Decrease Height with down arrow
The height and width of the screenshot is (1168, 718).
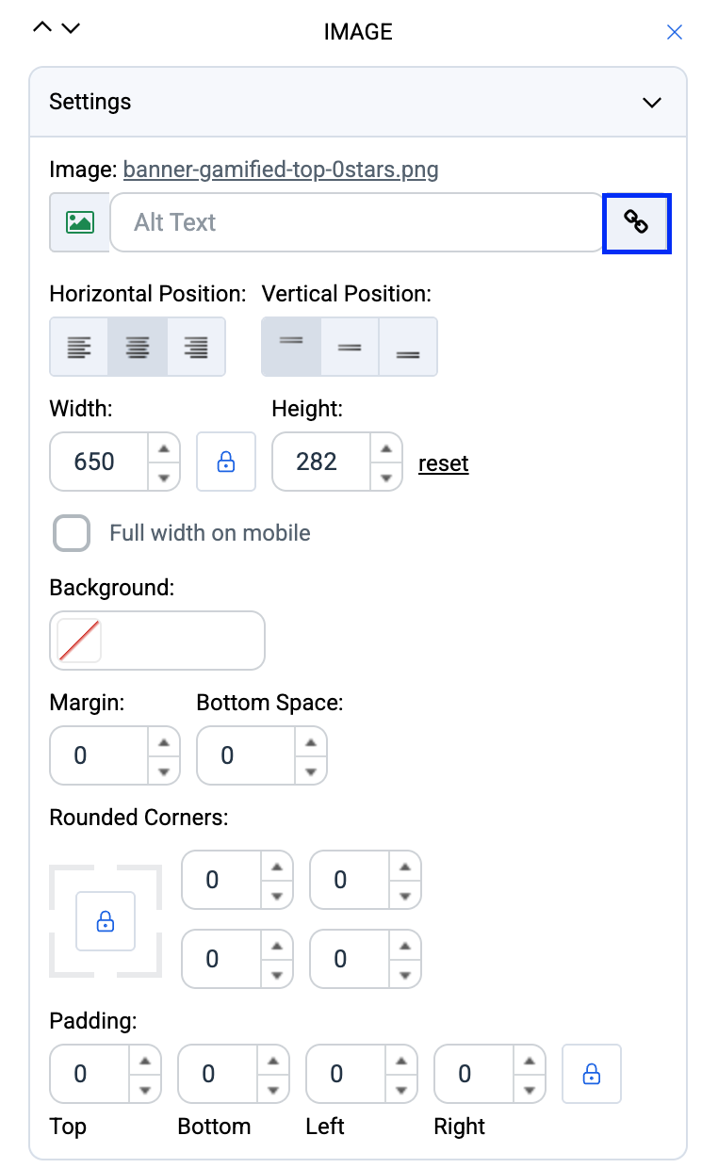tap(386, 477)
